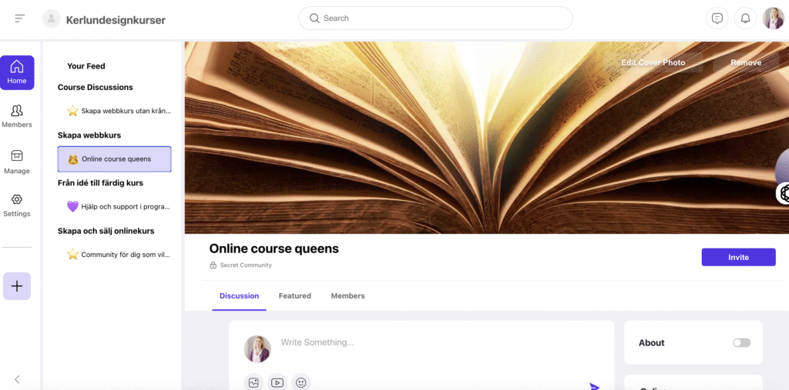Open Online course queens community item

click(114, 159)
